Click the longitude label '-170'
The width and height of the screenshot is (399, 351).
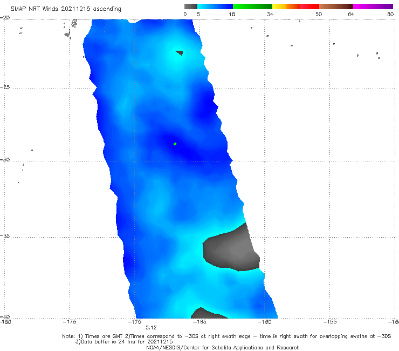tap(134, 322)
